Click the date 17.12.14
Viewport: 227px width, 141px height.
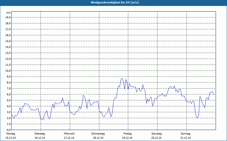(69, 138)
